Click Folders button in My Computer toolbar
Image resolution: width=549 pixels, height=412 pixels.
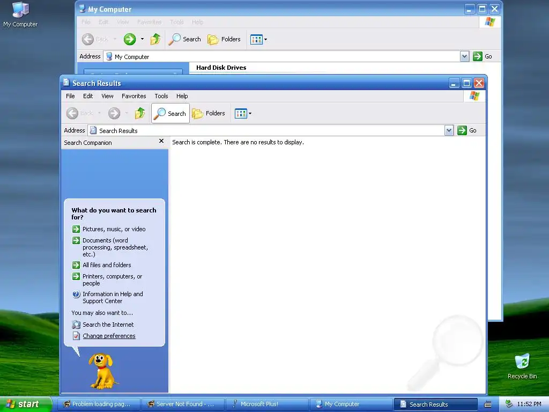click(224, 39)
